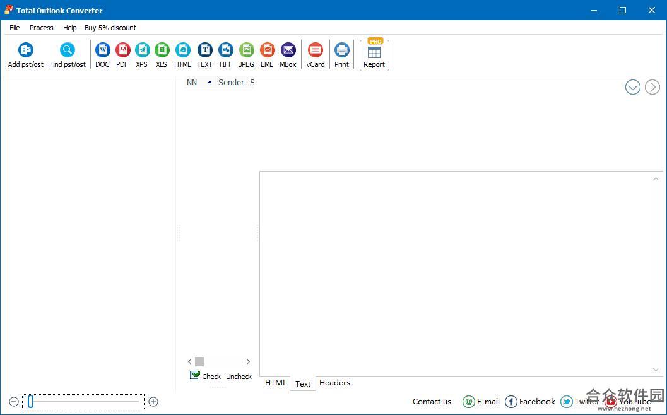Choose the HTML conversion icon

pos(182,50)
